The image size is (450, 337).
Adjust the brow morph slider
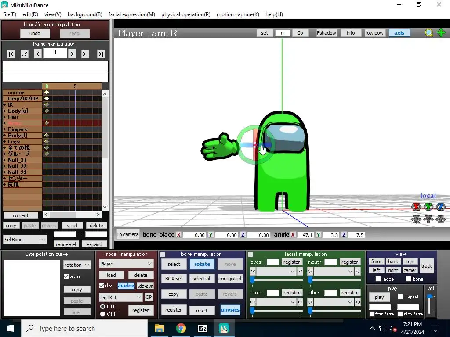pos(252,311)
